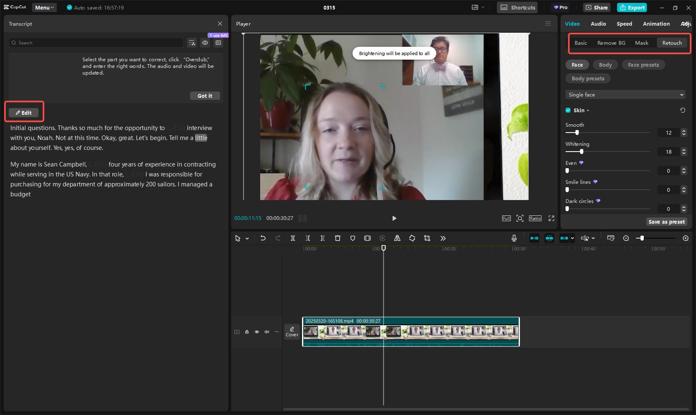The height and width of the screenshot is (415, 696).
Task: Mirror the video horizontally
Action: pyautogui.click(x=397, y=238)
